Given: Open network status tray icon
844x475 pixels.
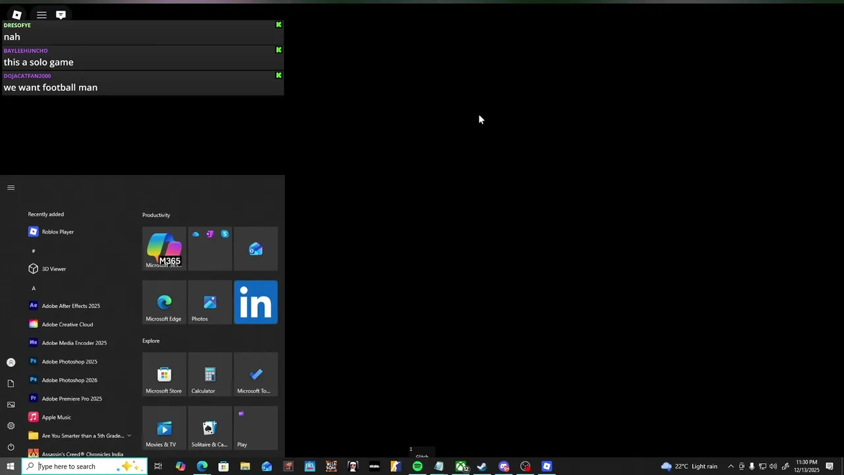Looking at the screenshot, I should tap(762, 466).
